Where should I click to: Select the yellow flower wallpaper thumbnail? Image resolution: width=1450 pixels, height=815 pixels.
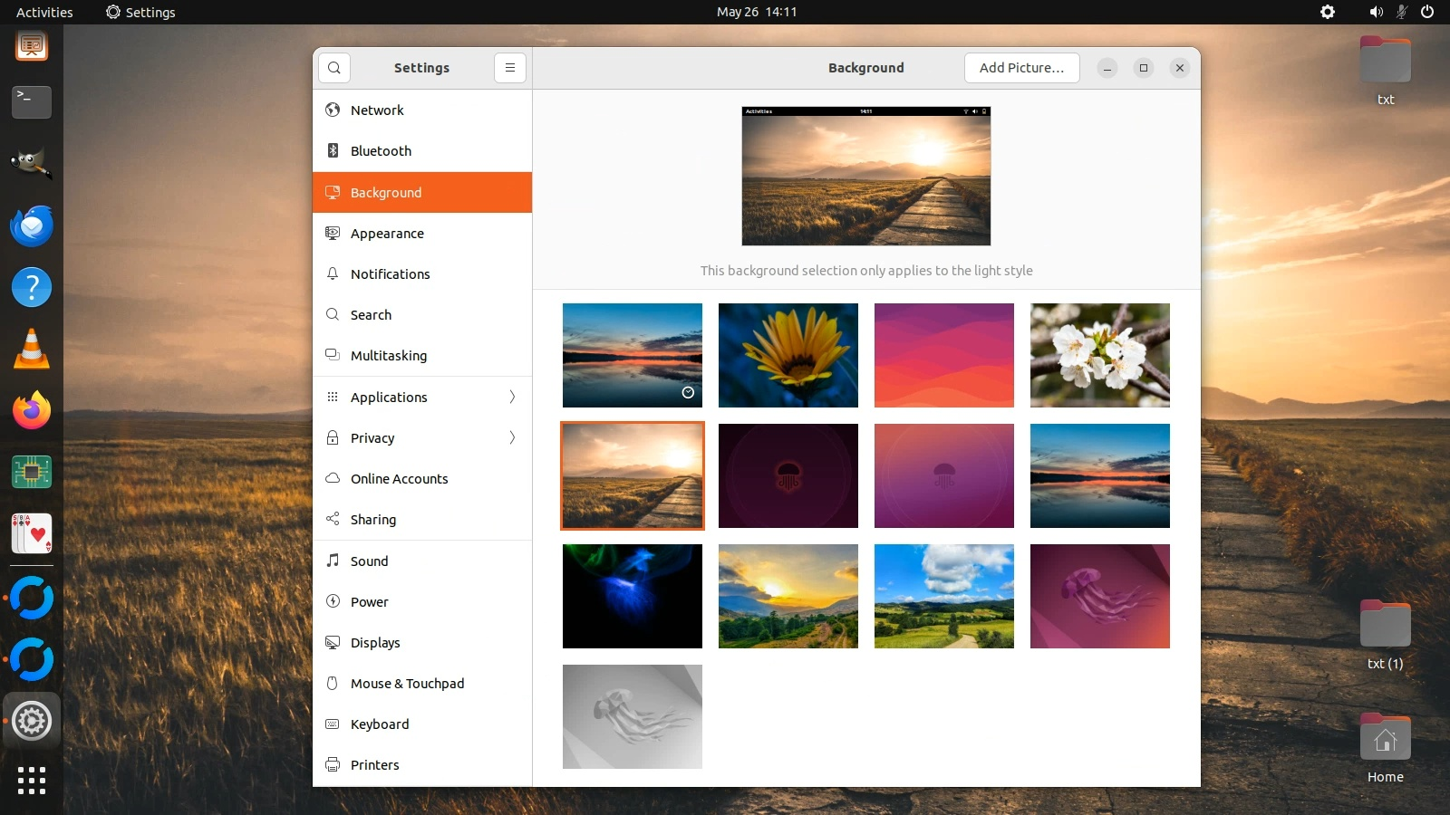(788, 355)
